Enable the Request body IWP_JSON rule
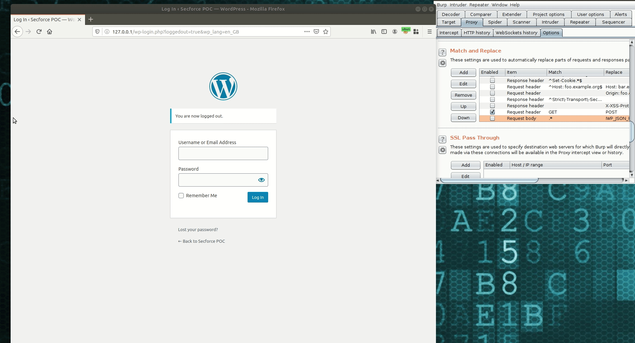 pyautogui.click(x=492, y=118)
